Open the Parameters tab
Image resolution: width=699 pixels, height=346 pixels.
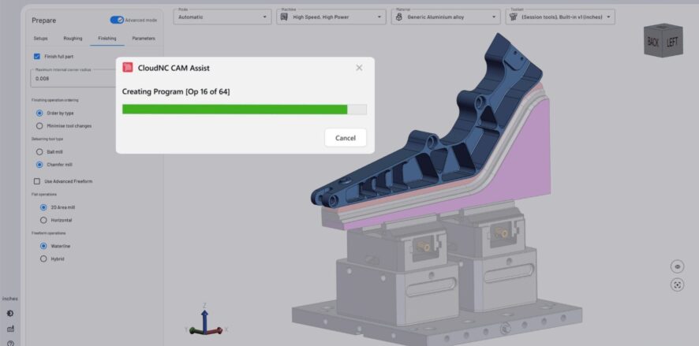[x=144, y=39]
